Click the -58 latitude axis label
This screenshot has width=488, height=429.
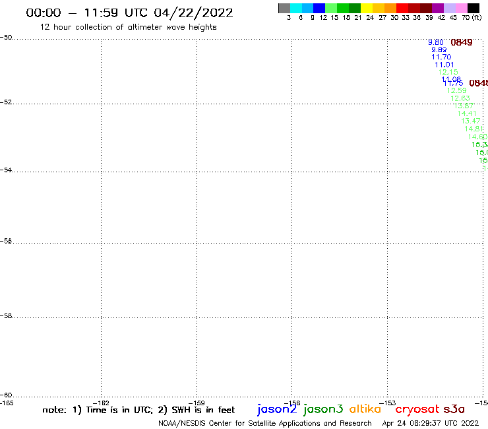tap(6, 316)
